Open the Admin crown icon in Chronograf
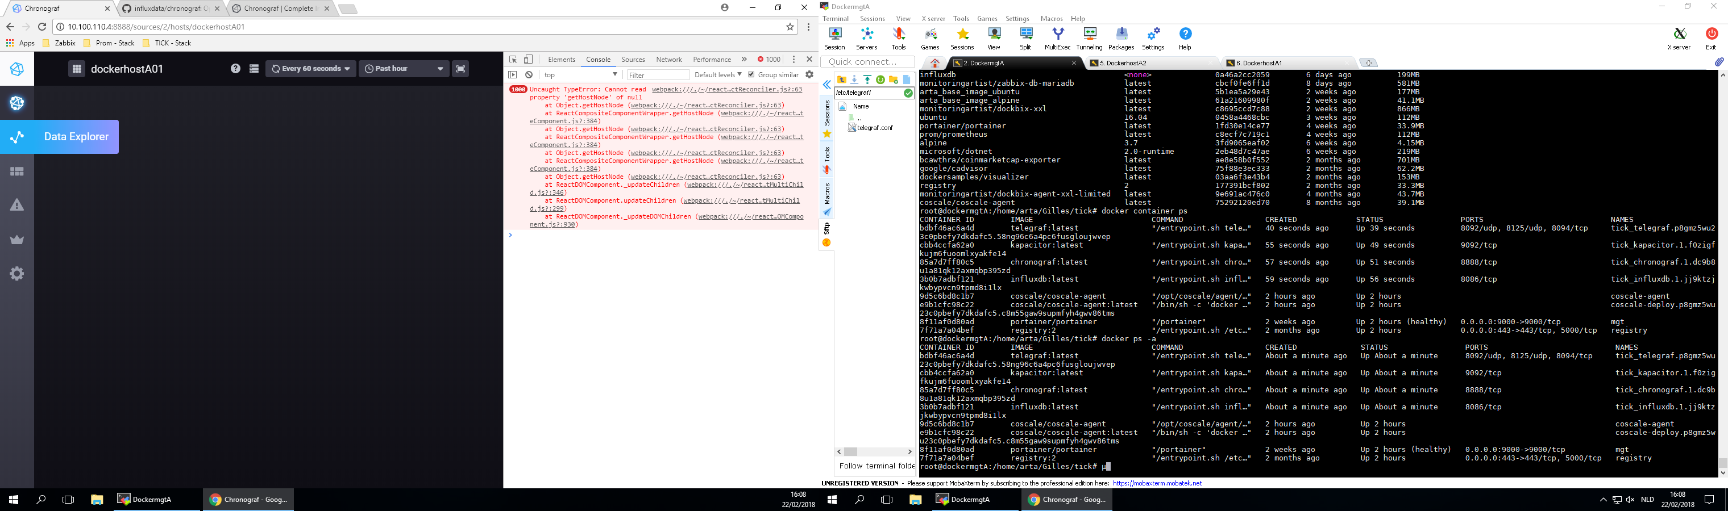Image resolution: width=1728 pixels, height=511 pixels. coord(17,239)
